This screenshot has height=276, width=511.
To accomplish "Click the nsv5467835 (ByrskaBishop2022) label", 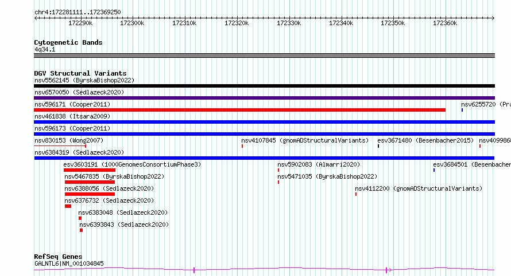I will pyautogui.click(x=114, y=176).
